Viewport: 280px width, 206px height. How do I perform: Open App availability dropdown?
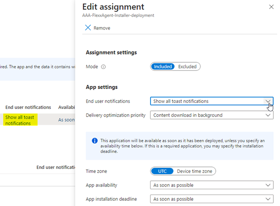(212, 185)
